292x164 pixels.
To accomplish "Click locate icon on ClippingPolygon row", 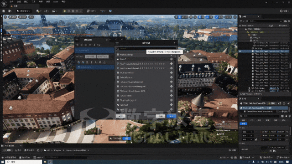I will 172,100.
